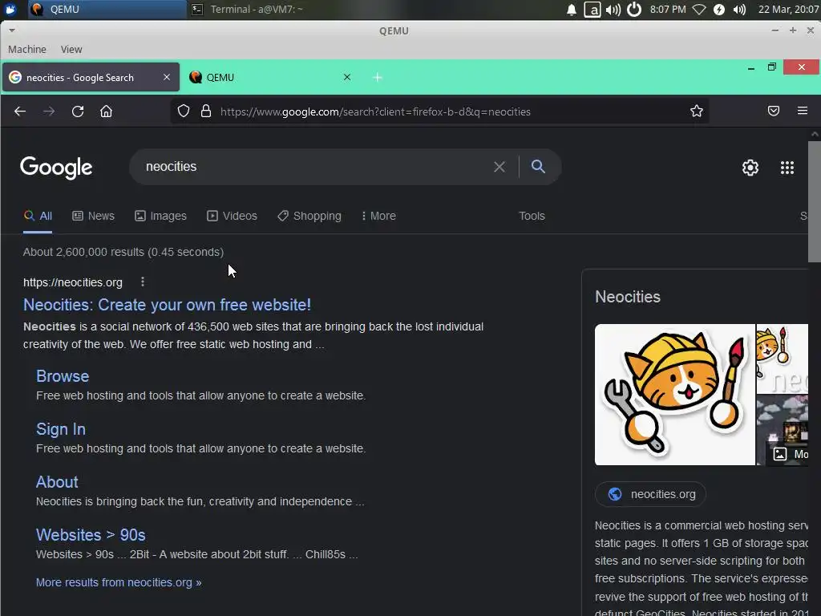Close the neocities Google Search tab
This screenshot has height=616, width=821.
pos(167,77)
